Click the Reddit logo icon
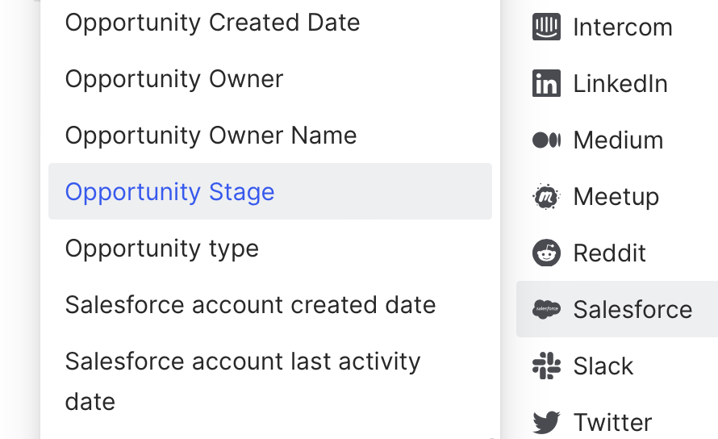 546,253
